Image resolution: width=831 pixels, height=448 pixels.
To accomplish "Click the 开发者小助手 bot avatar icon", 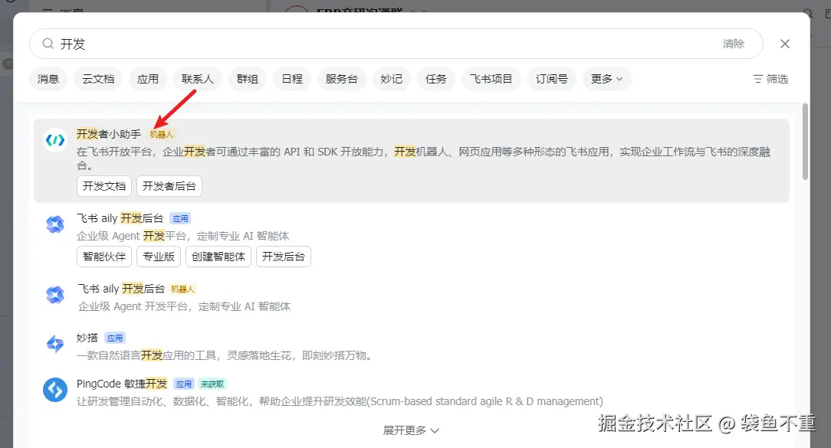I will pos(55,140).
